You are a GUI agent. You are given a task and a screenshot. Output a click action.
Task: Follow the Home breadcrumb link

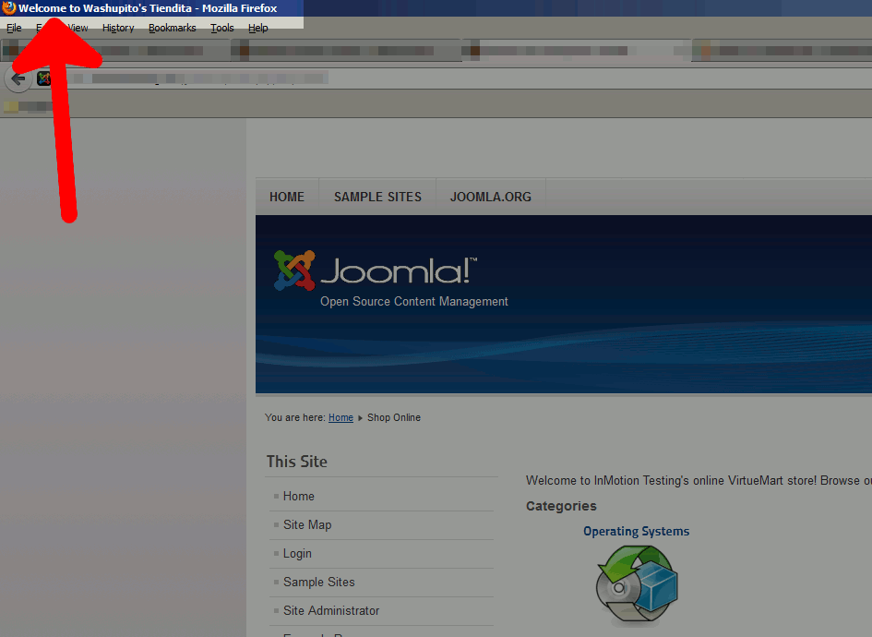[x=340, y=418]
